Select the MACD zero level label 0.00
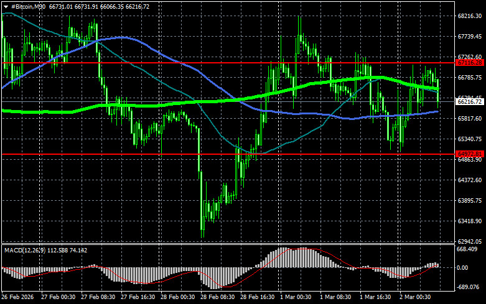 462,268
